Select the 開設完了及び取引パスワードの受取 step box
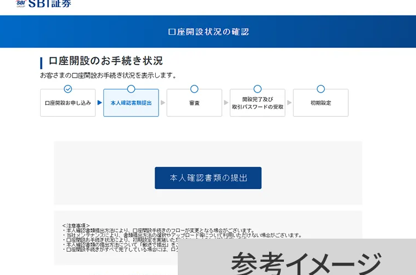416x275 pixels. pyautogui.click(x=258, y=103)
